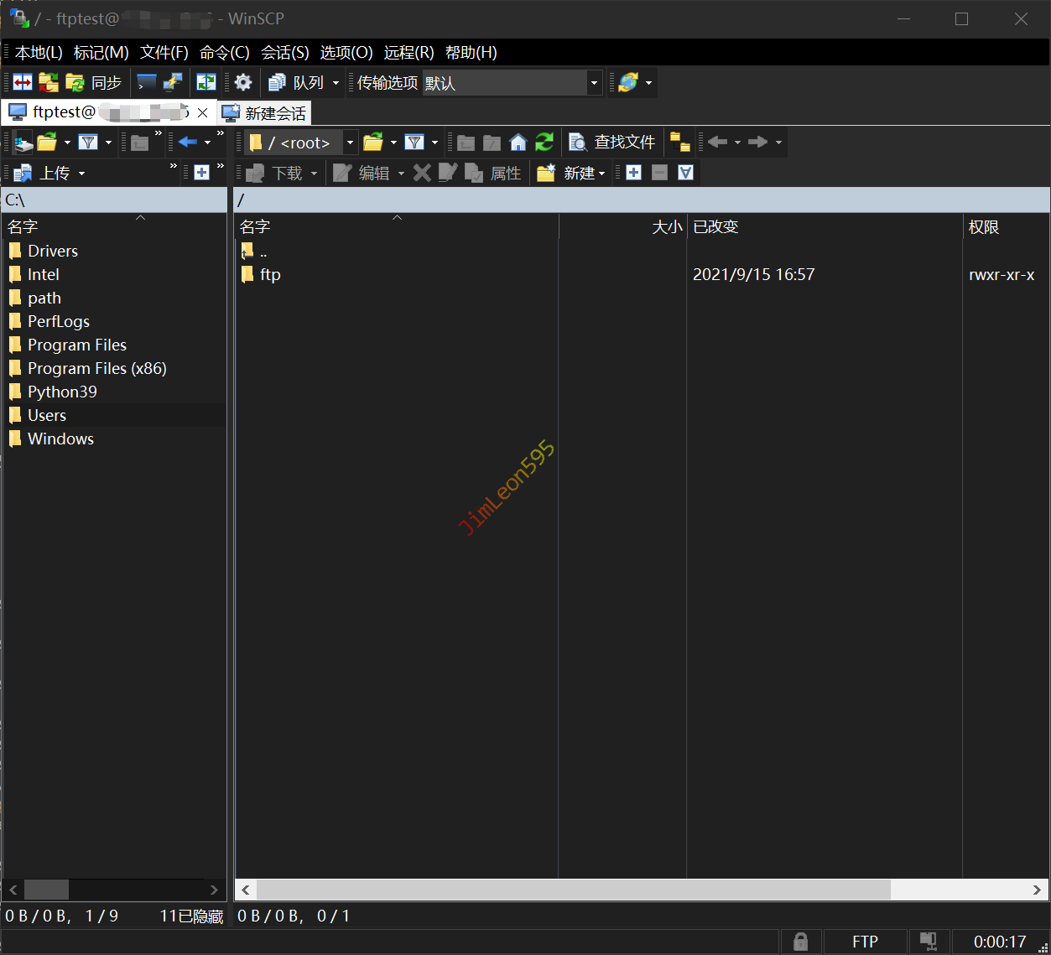Refresh the remote directory listing
The width and height of the screenshot is (1051, 955).
click(544, 143)
